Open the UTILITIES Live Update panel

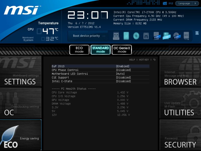[180, 103]
